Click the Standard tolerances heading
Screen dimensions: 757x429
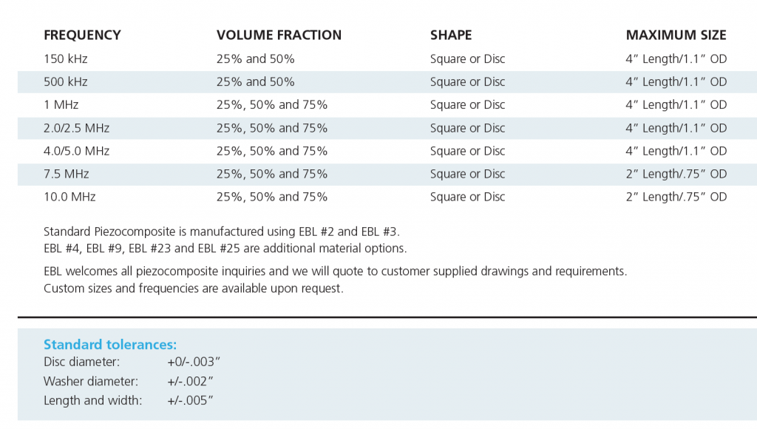click(x=110, y=345)
